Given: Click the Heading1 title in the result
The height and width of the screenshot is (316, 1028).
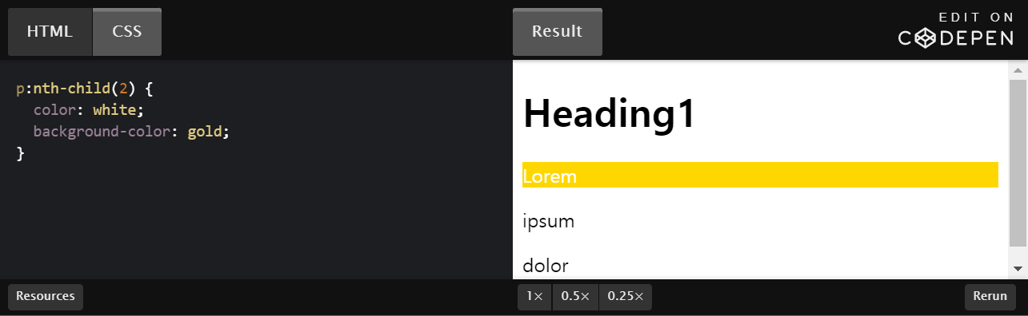Looking at the screenshot, I should click(x=610, y=113).
